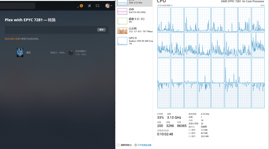The image size is (269, 149).
Task: Click the Ethernet 接收 79.7 Mbps stats text
Action: (x=145, y=31)
